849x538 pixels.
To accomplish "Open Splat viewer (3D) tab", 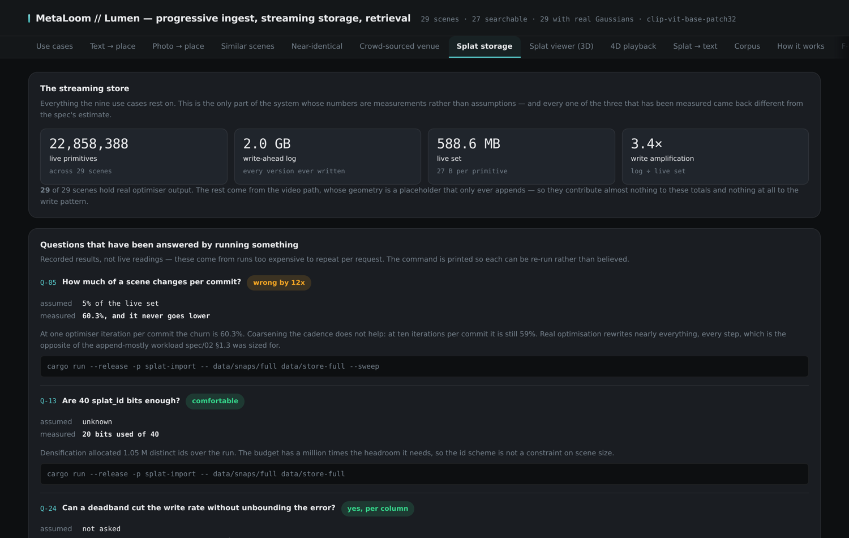I will point(561,46).
